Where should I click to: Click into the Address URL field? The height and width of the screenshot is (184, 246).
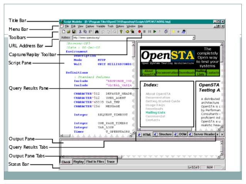(133, 38)
